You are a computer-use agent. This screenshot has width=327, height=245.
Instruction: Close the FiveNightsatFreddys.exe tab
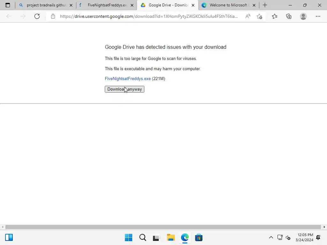click(x=132, y=5)
